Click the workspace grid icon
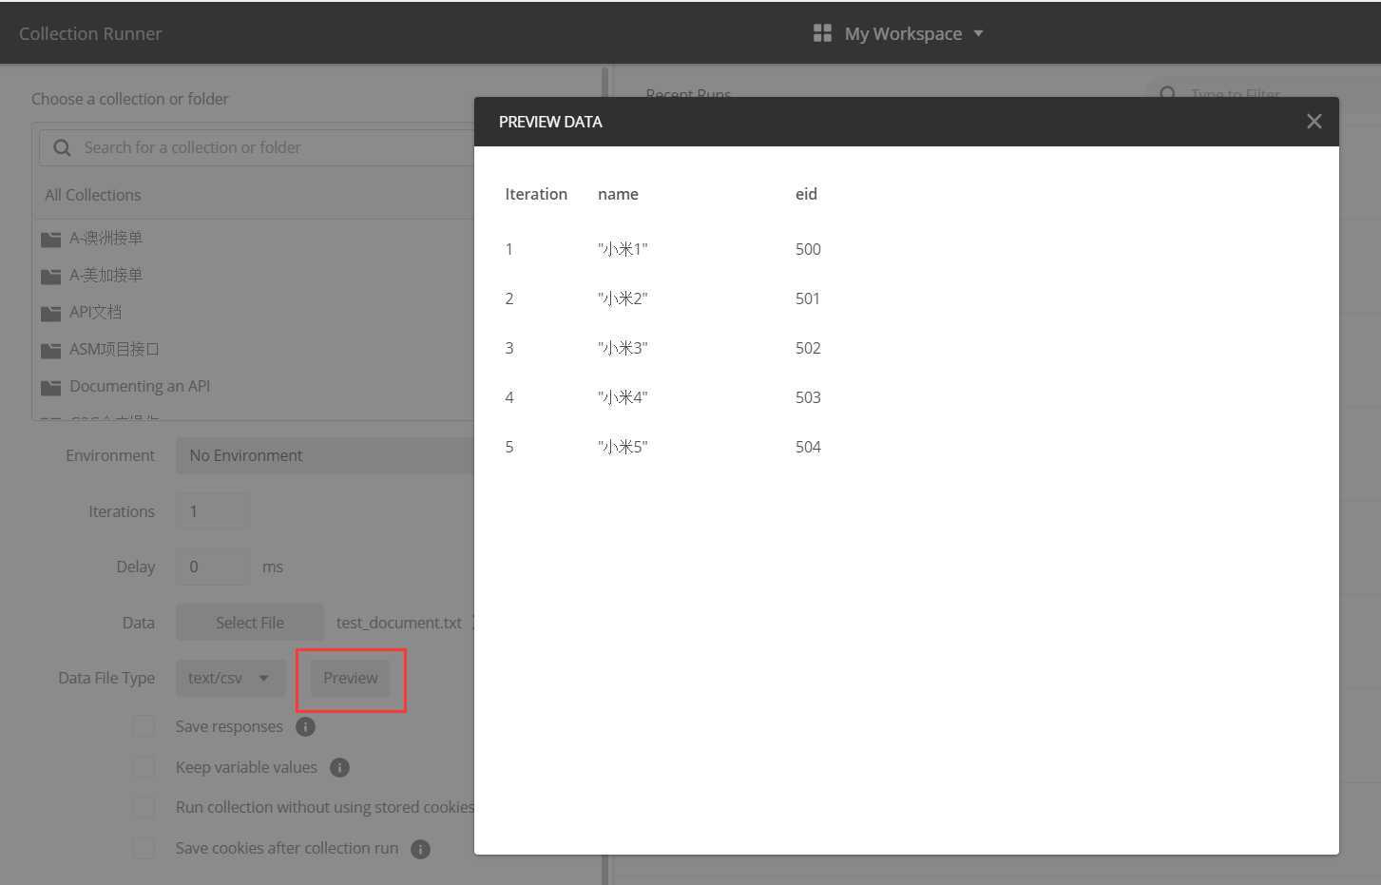 [x=822, y=33]
